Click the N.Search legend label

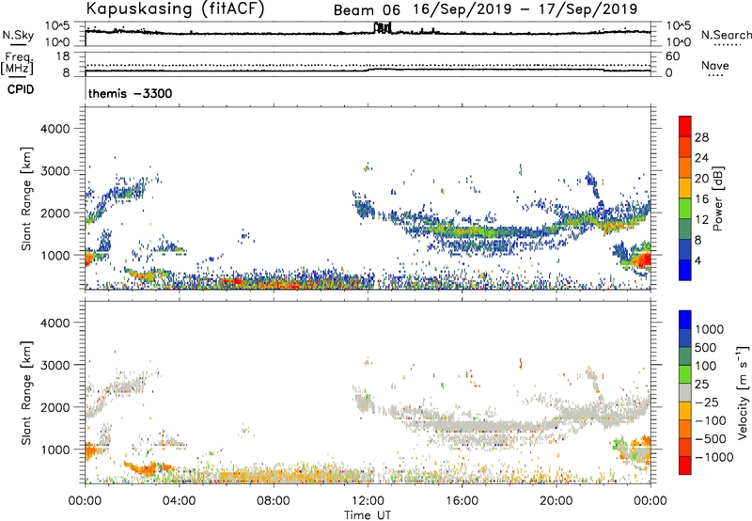pyautogui.click(x=726, y=35)
